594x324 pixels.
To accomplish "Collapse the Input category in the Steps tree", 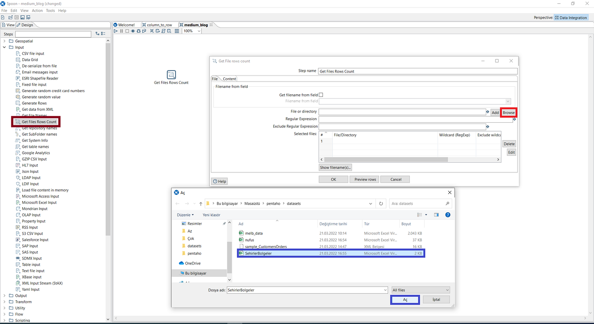I will click(x=5, y=47).
